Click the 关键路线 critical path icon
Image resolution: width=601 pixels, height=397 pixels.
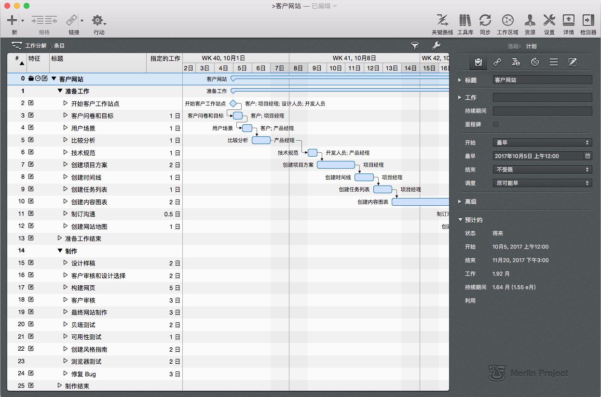click(442, 20)
